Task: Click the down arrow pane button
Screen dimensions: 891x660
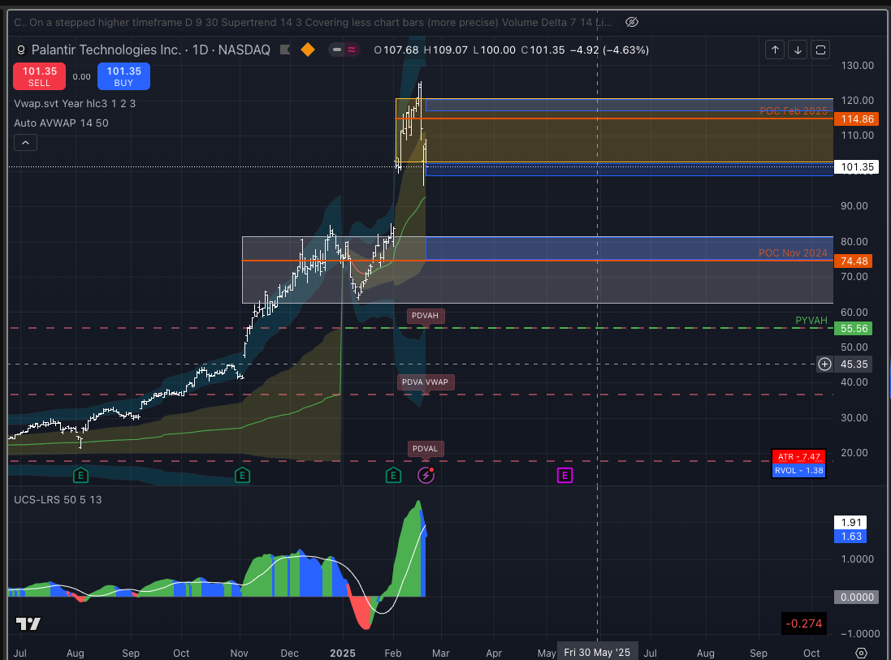Action: (x=798, y=50)
